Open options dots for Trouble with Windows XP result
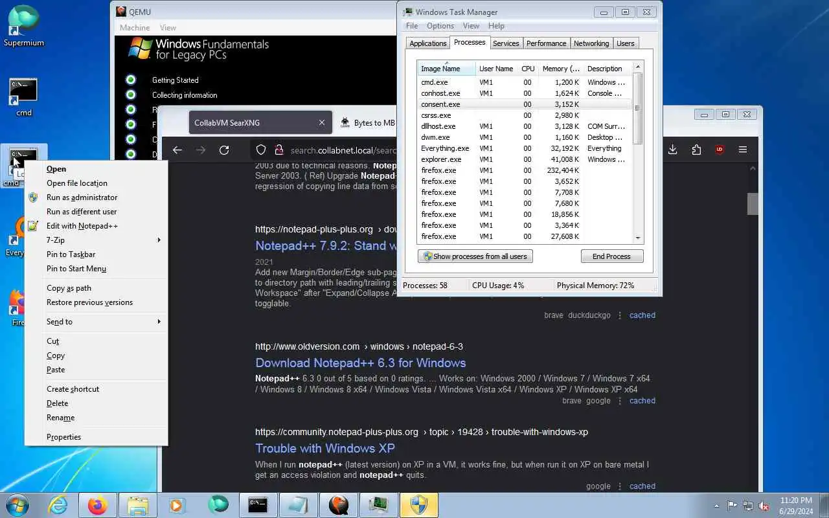Screen dimensions: 829x518 click(620, 486)
